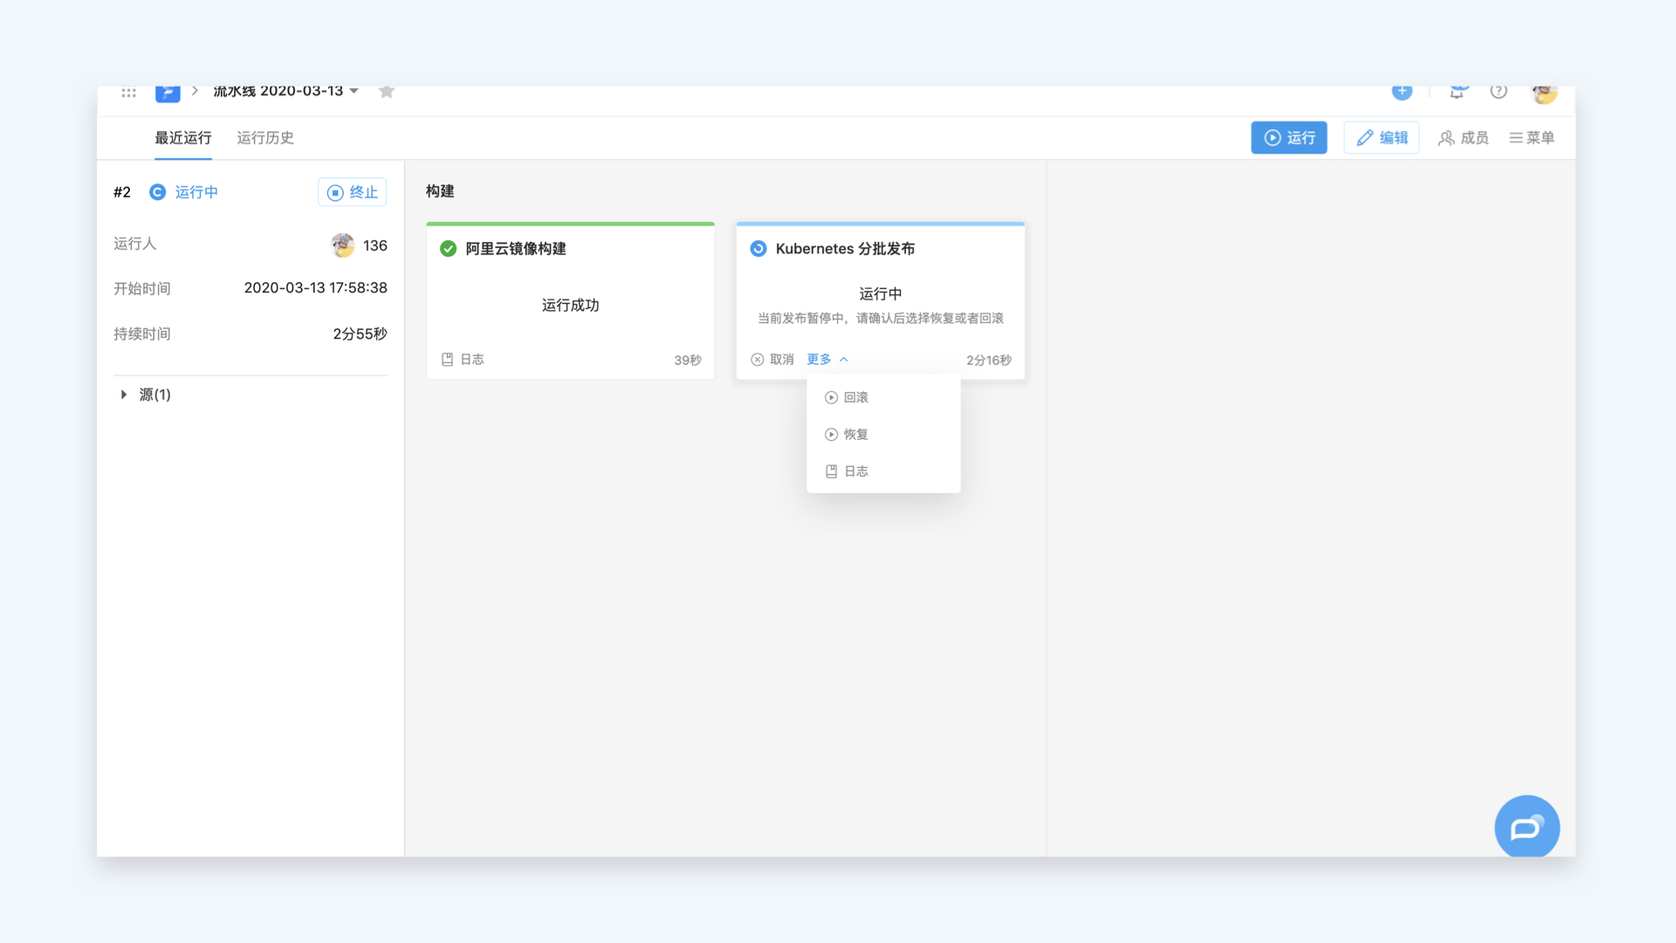The image size is (1676, 943).
Task: Click the 运行中 status icon beside #2
Action: pyautogui.click(x=157, y=192)
